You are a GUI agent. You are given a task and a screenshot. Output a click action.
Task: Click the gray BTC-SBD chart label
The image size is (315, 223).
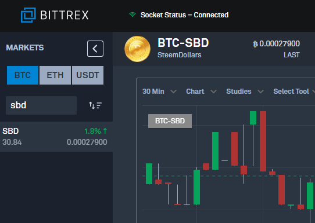[170, 121]
